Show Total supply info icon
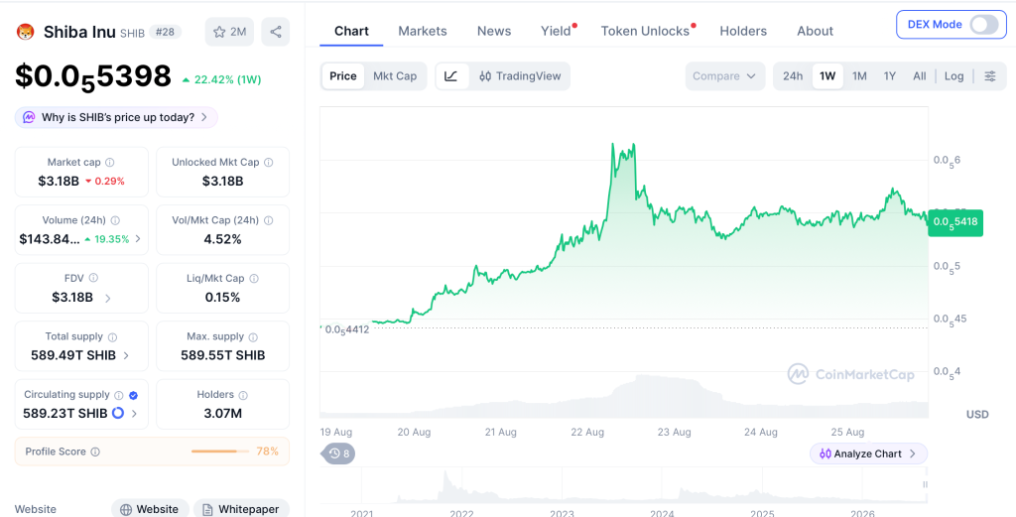 click(x=113, y=336)
